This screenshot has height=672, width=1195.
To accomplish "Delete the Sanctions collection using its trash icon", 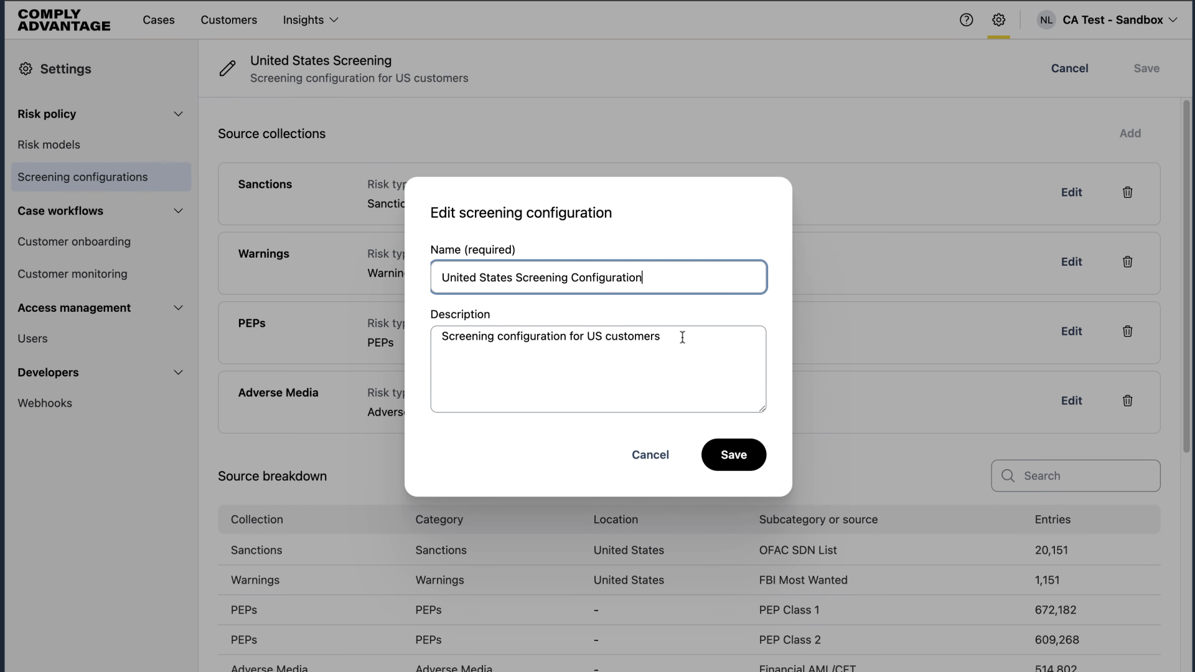I will 1128,192.
